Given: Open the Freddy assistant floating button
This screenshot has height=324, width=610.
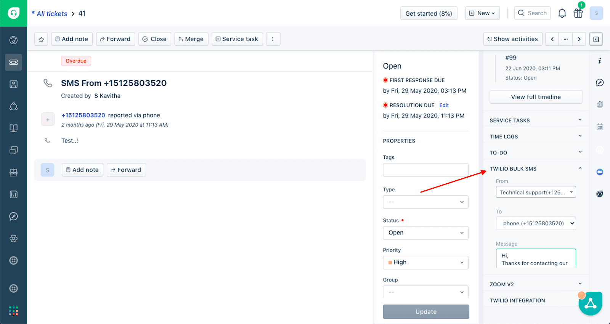Looking at the screenshot, I should [x=590, y=303].
